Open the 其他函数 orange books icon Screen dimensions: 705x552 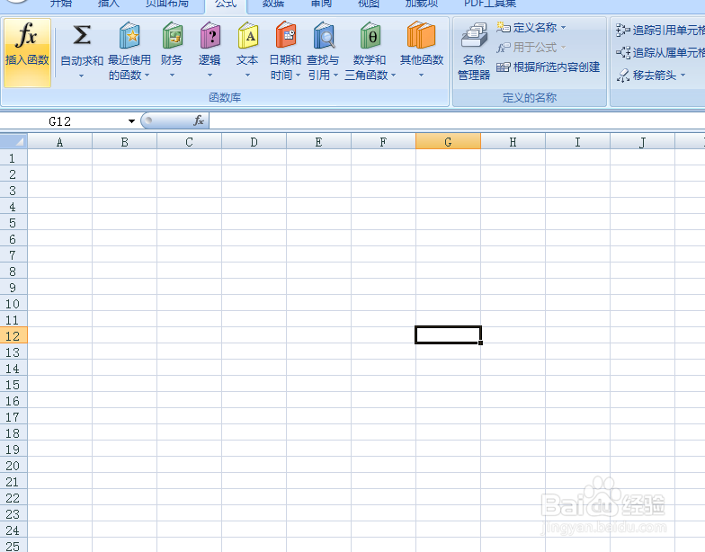pyautogui.click(x=421, y=35)
